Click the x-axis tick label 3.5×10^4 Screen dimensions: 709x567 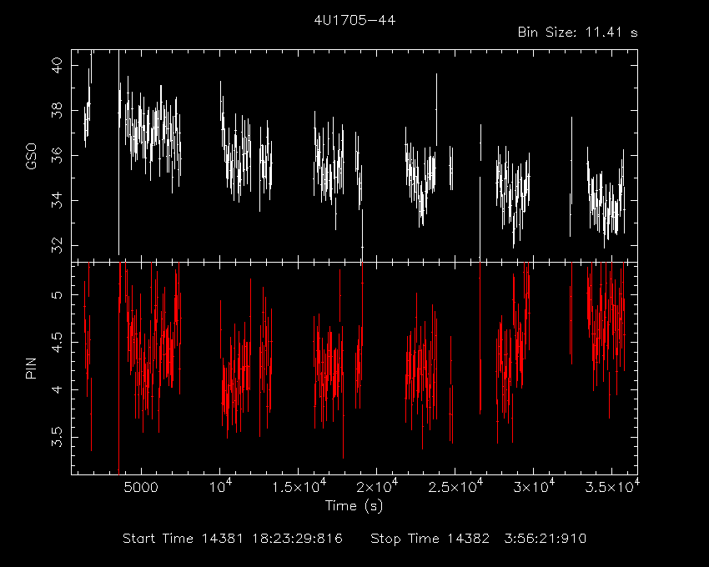click(x=613, y=486)
